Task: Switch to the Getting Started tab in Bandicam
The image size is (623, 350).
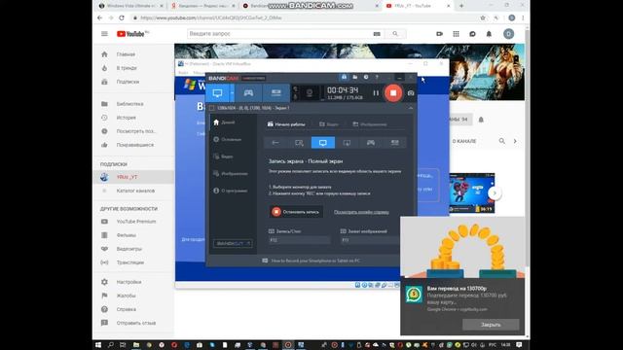Action: (x=286, y=124)
